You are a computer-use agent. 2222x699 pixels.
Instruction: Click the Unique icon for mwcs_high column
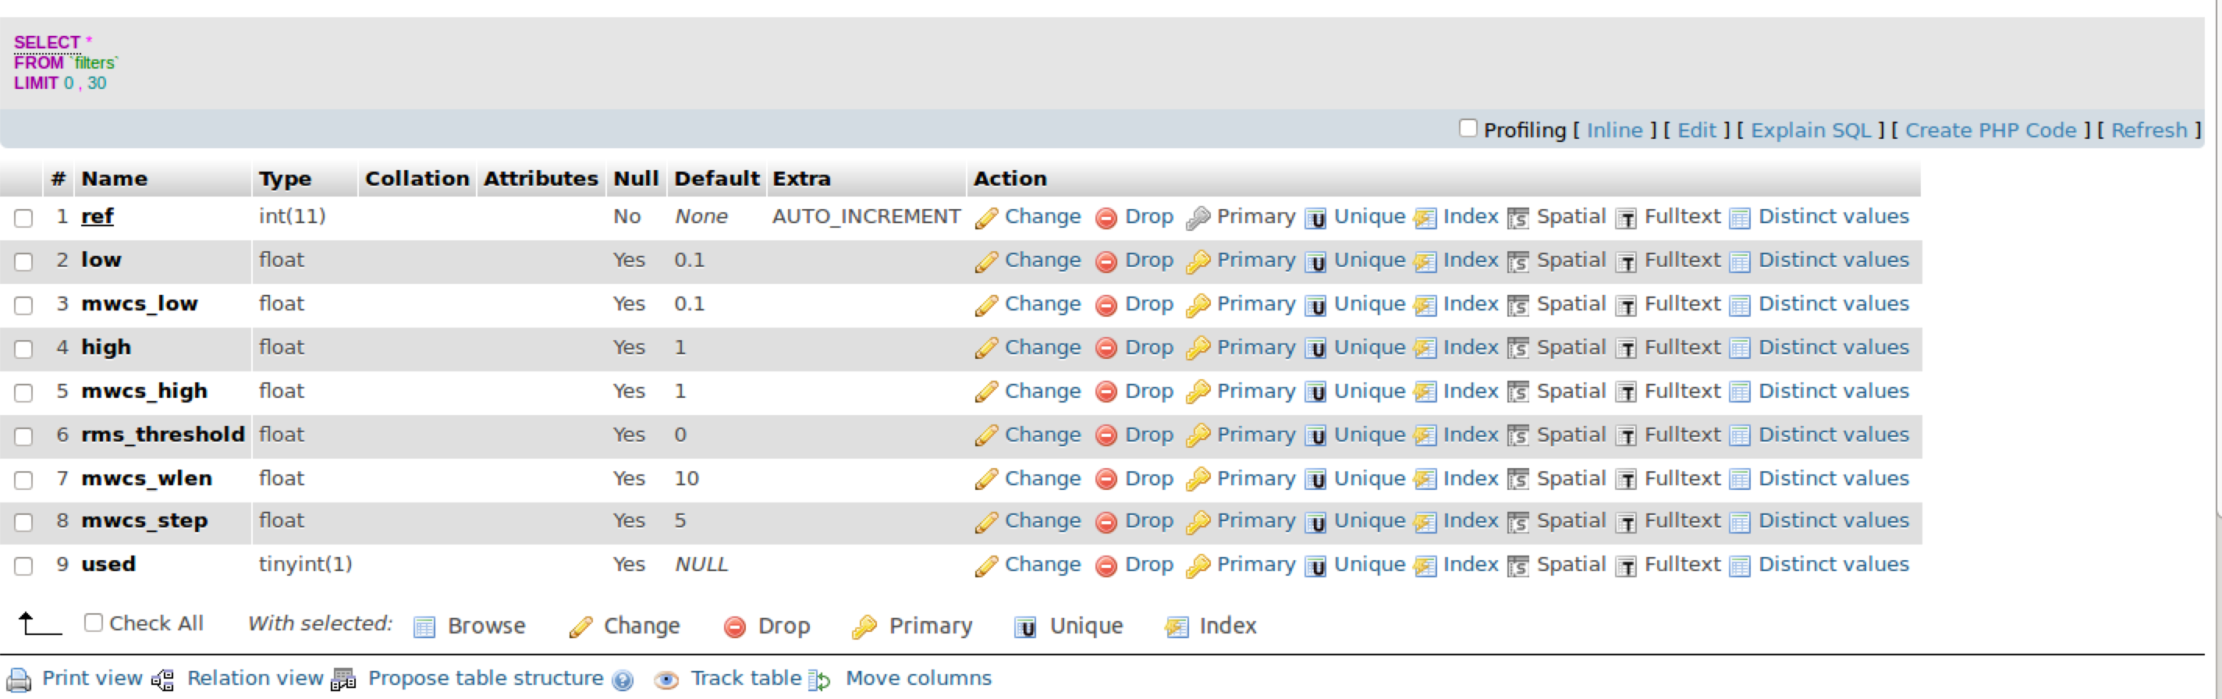click(1315, 392)
